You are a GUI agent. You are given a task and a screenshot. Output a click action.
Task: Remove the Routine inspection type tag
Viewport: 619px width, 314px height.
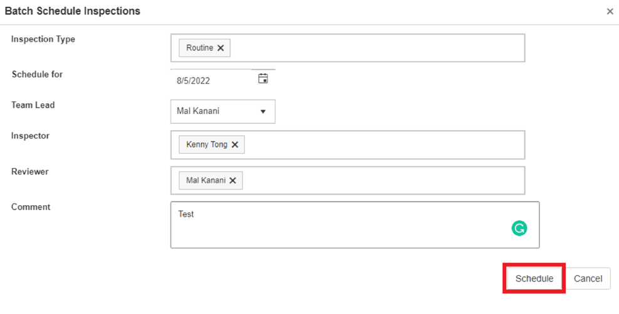tap(221, 48)
